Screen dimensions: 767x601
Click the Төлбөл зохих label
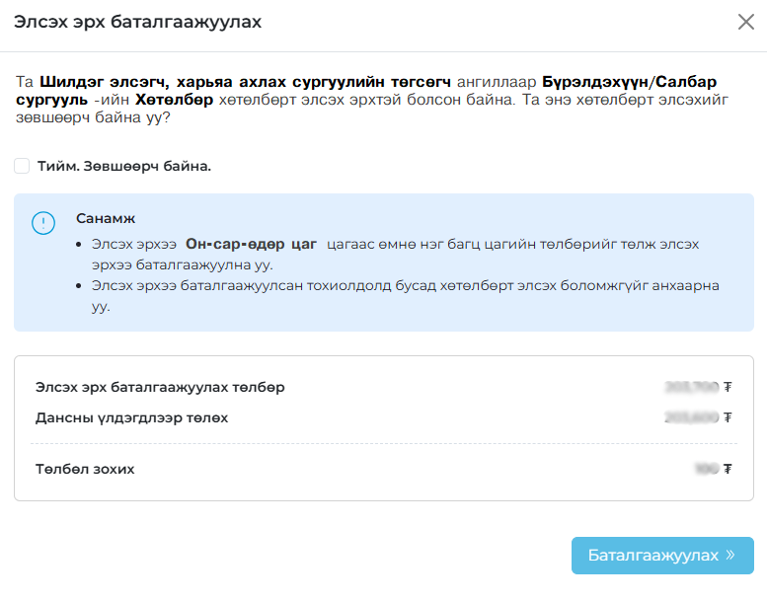[x=85, y=469]
